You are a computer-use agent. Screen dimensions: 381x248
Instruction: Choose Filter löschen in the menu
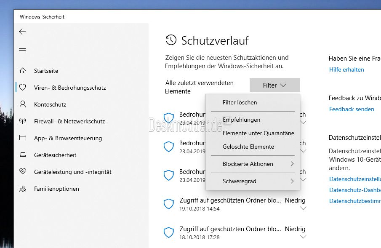[253, 102]
